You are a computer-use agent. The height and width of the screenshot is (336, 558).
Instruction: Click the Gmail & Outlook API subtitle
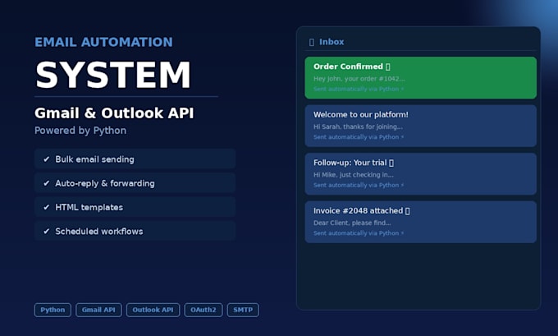(114, 113)
